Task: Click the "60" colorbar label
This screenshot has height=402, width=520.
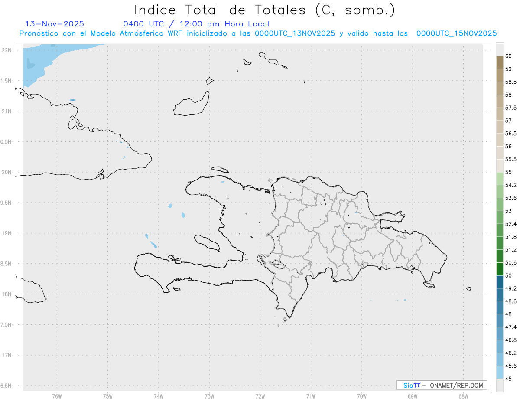Action: pyautogui.click(x=508, y=56)
